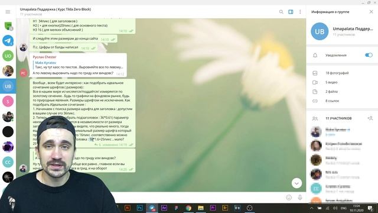Click the Руслан Chester sender name
The height and width of the screenshot is (213, 378).
click(x=45, y=57)
